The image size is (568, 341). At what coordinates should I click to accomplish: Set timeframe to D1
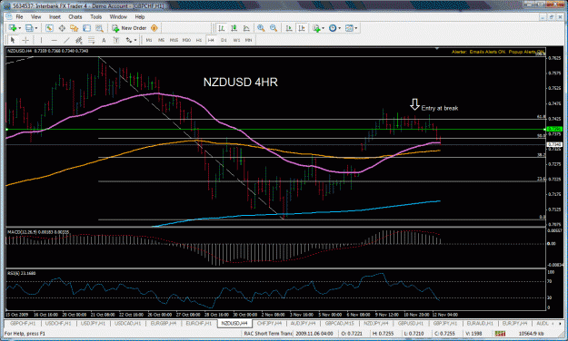coord(224,40)
